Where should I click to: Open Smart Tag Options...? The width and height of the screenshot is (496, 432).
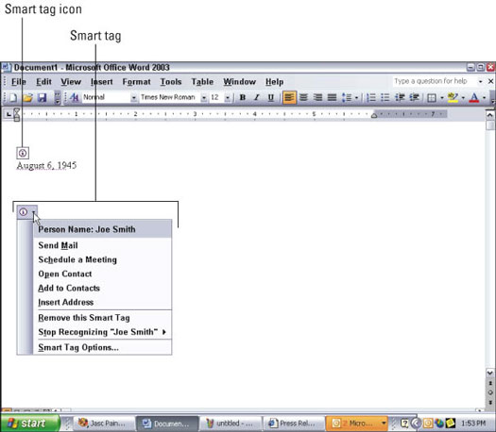pyautogui.click(x=102, y=347)
